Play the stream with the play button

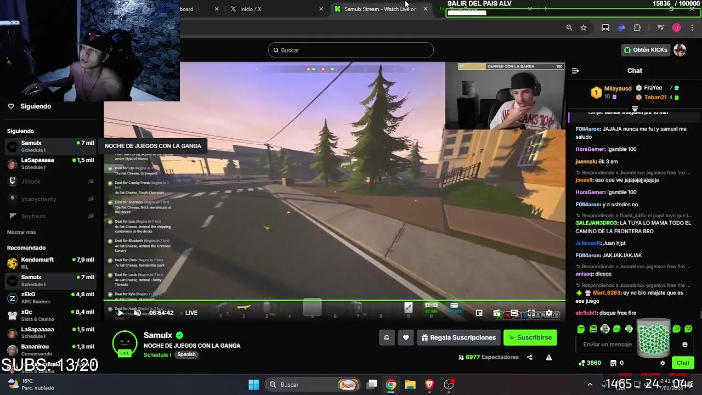click(x=121, y=313)
